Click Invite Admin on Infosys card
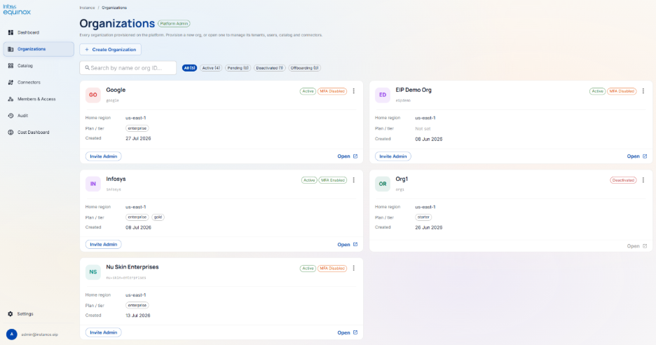This screenshot has width=656, height=345. coord(103,244)
